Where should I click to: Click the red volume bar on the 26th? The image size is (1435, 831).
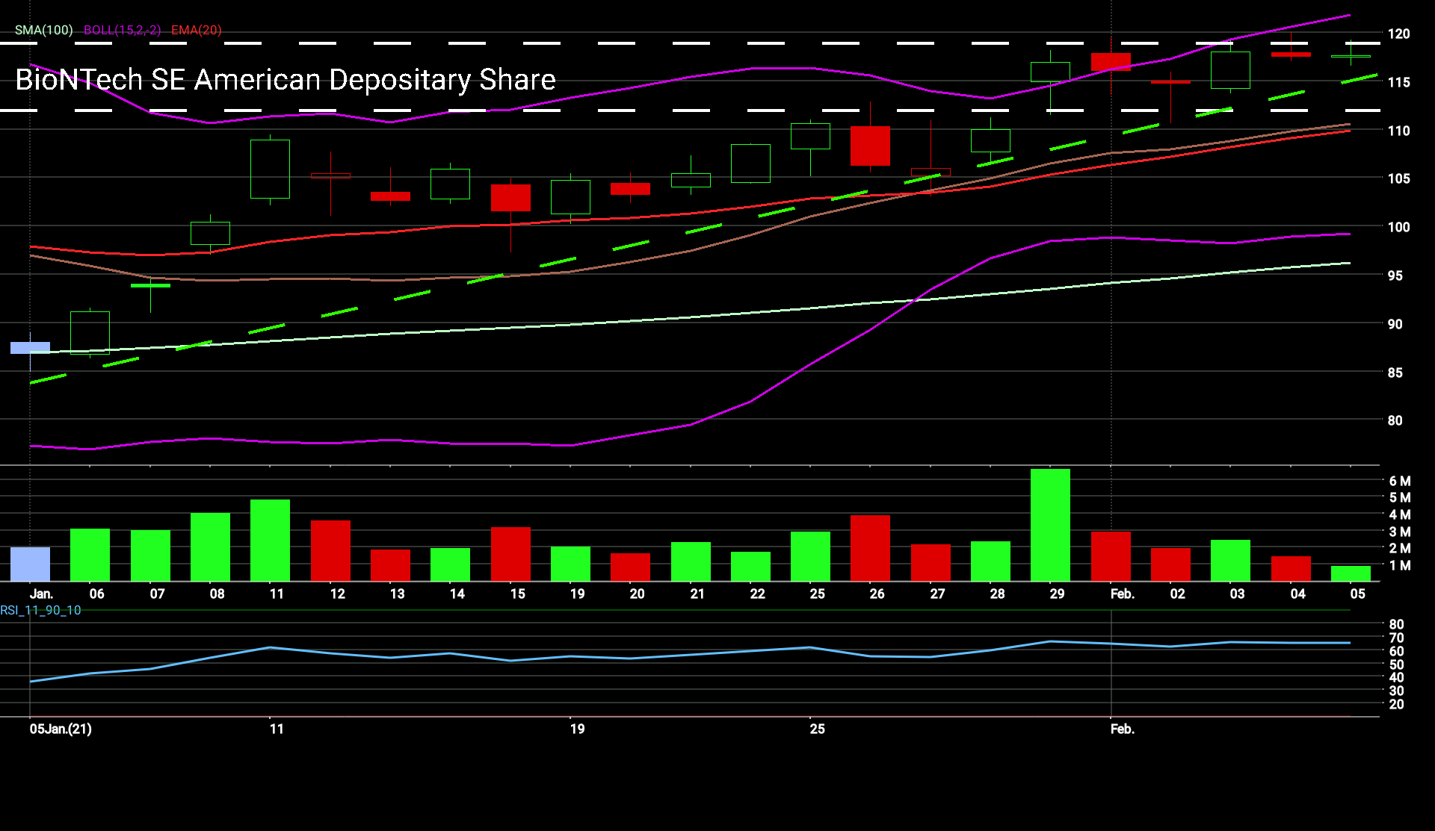(870, 547)
